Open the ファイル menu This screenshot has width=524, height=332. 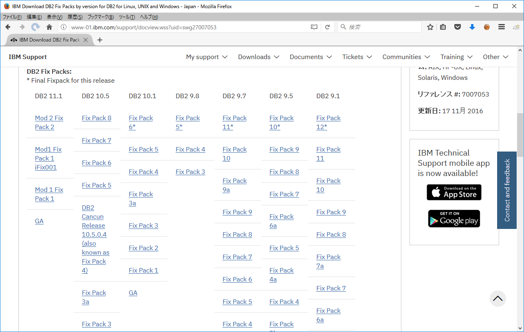click(12, 17)
